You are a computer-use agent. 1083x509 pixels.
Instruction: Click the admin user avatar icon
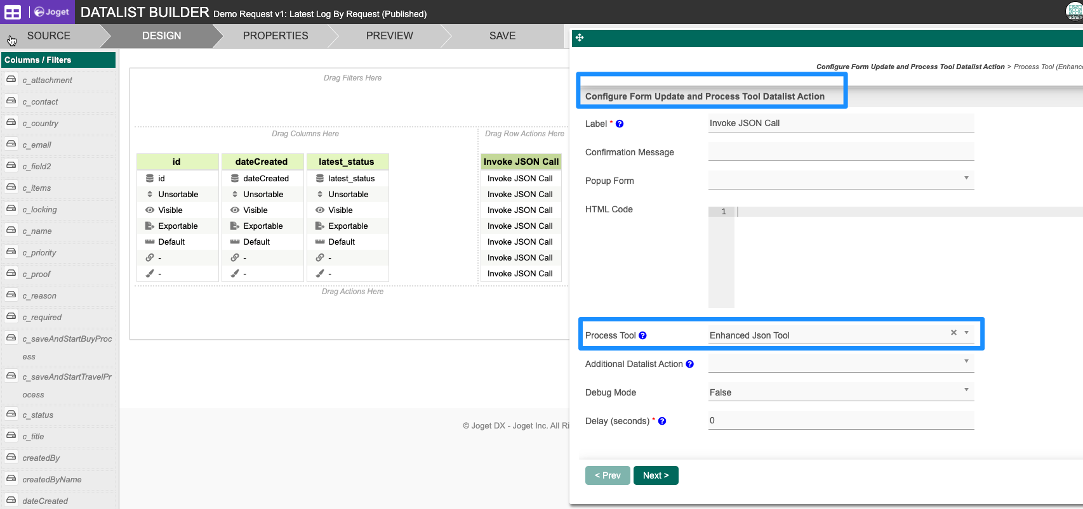[x=1073, y=11]
